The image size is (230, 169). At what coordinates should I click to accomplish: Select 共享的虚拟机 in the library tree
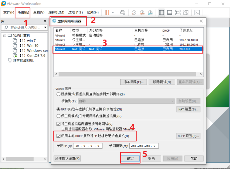[23, 60]
